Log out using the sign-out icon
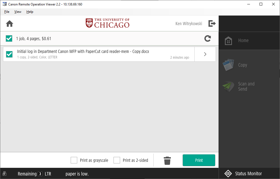This screenshot has width=280, height=179. 212,23
